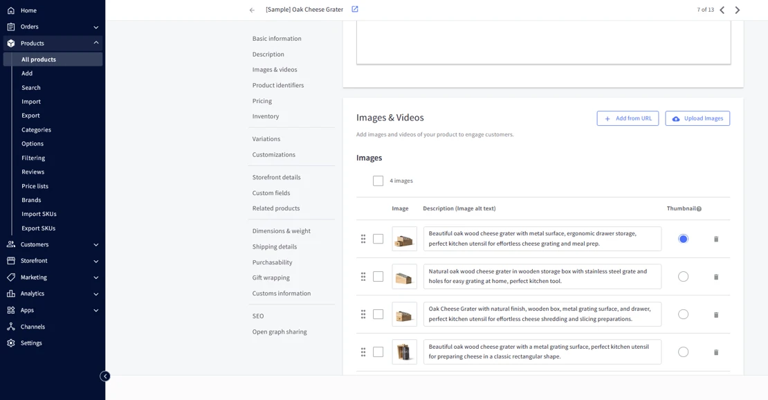The width and height of the screenshot is (768, 400).
Task: Expand the Customers menu
Action: click(97, 244)
